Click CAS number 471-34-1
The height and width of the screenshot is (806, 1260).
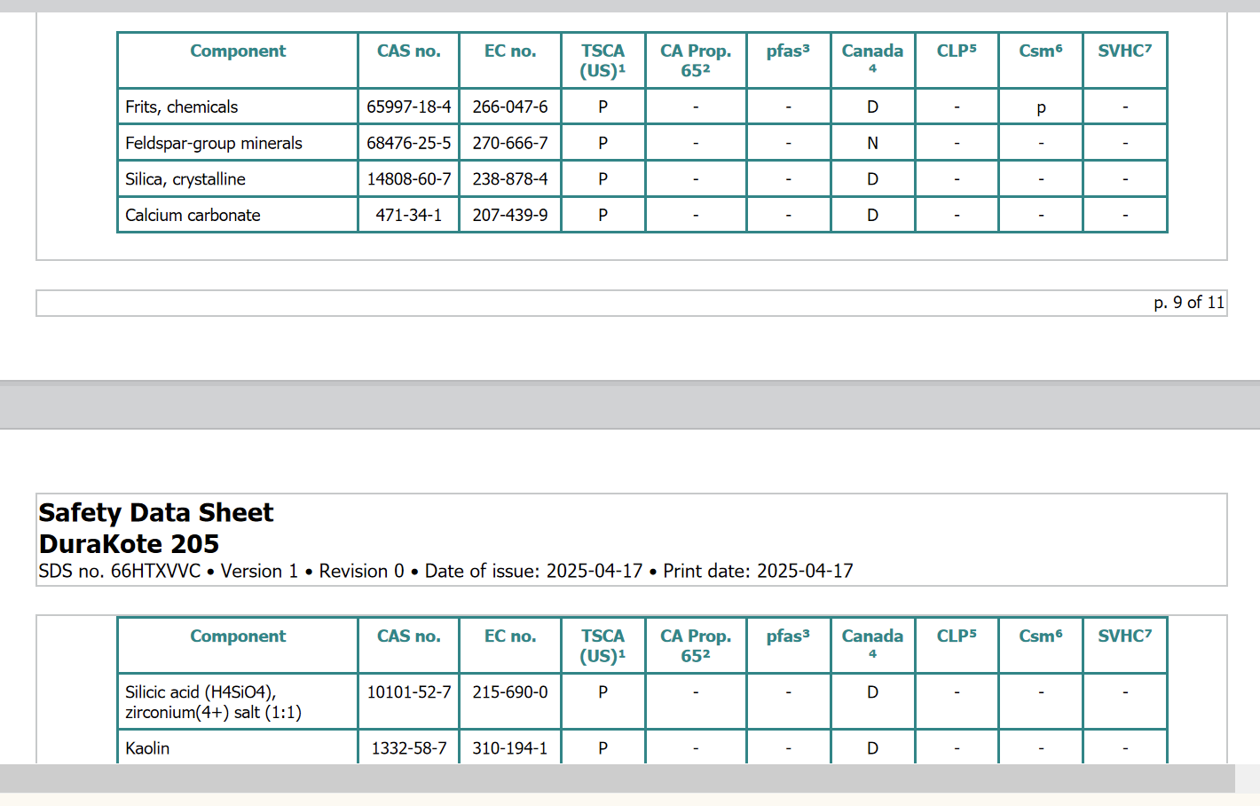(x=408, y=215)
